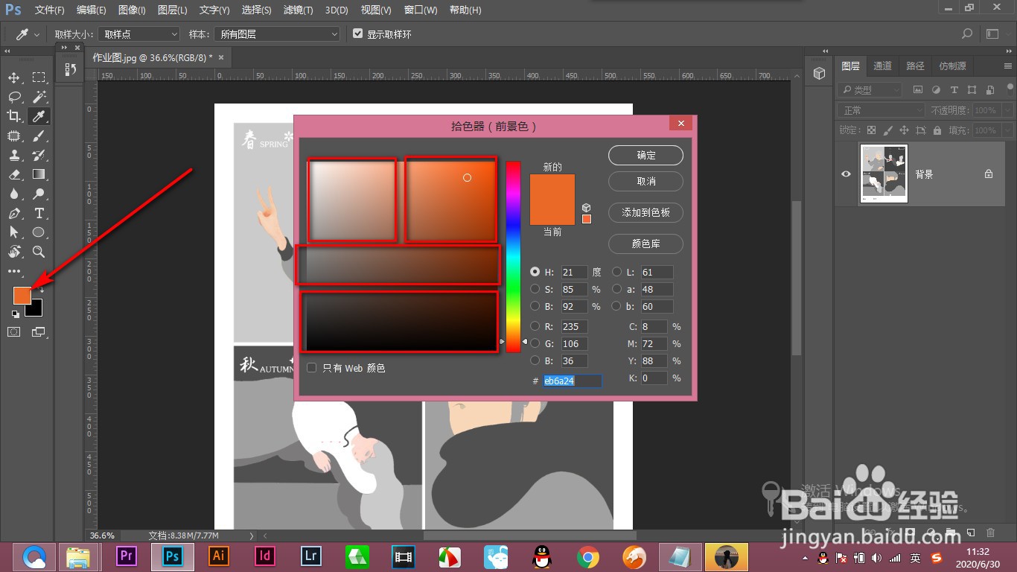1017x572 pixels.
Task: Select the Lasso tool
Action: (x=14, y=97)
